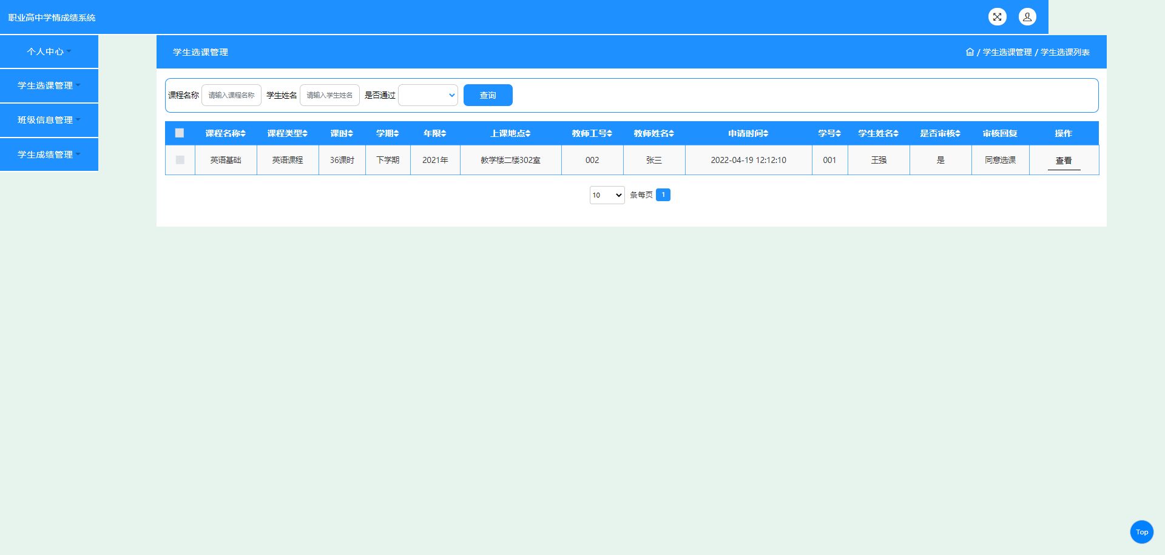The height and width of the screenshot is (555, 1165).
Task: Click the 36课时 cell
Action: 342,160
